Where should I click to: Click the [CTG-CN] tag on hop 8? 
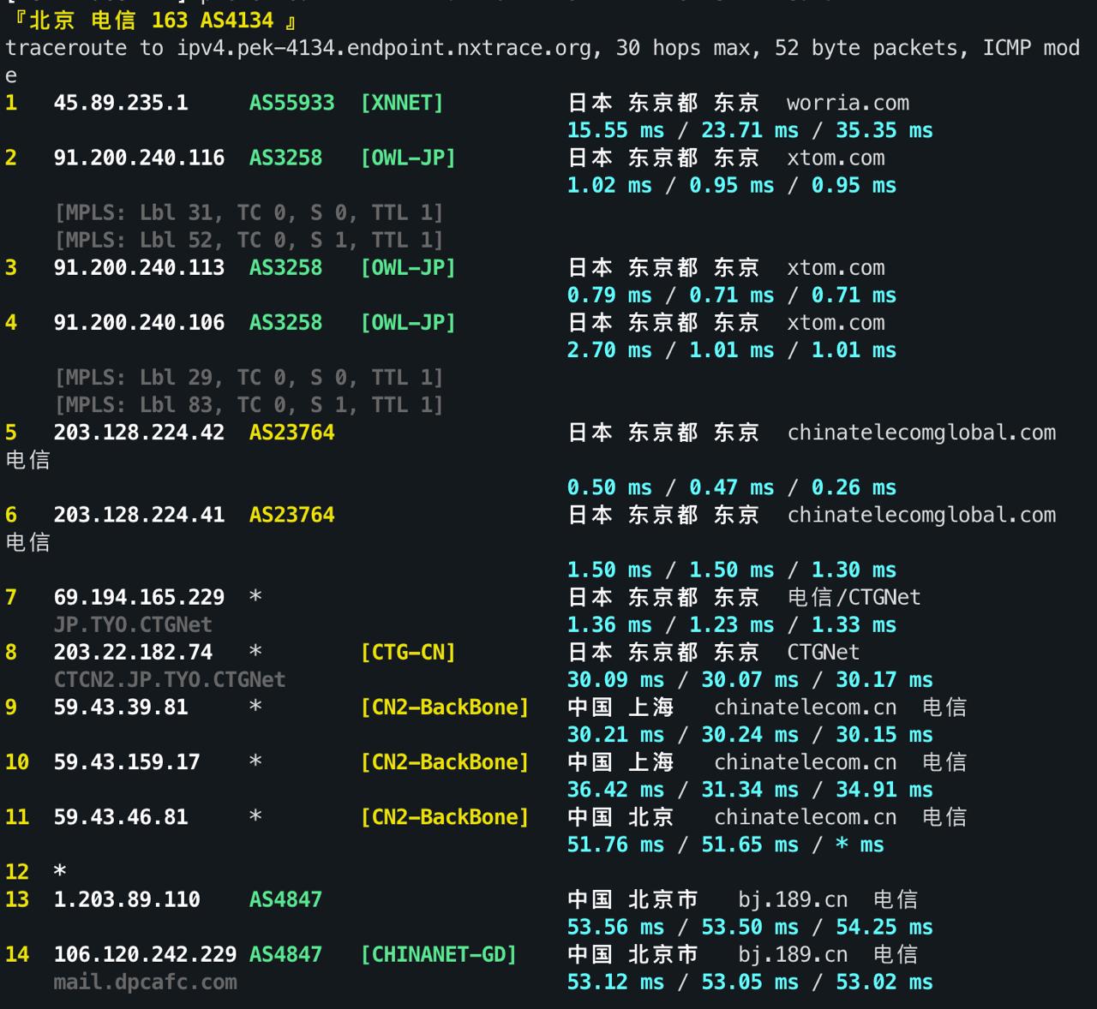(x=409, y=652)
